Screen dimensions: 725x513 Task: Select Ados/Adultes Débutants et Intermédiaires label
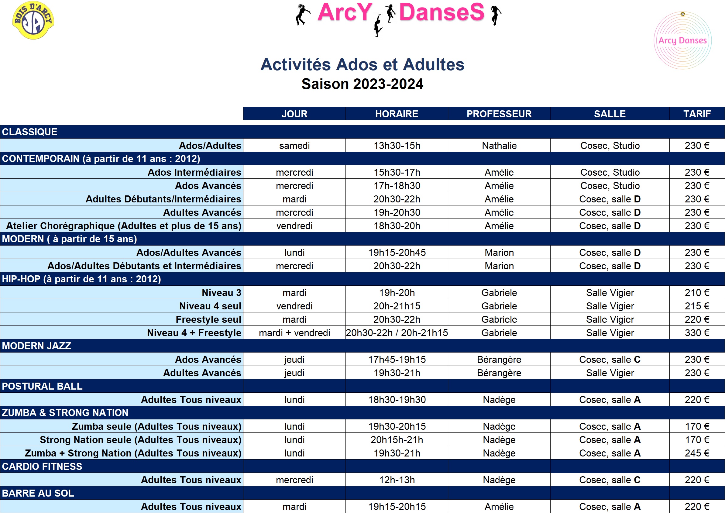coord(122,266)
